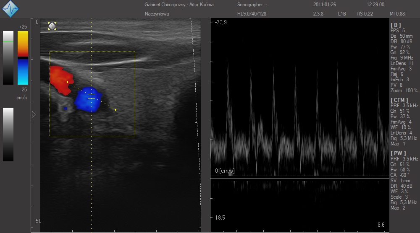This screenshot has height=233, width=420.
Task: Click the Frq 9 MHz parameter
Action: click(402, 58)
